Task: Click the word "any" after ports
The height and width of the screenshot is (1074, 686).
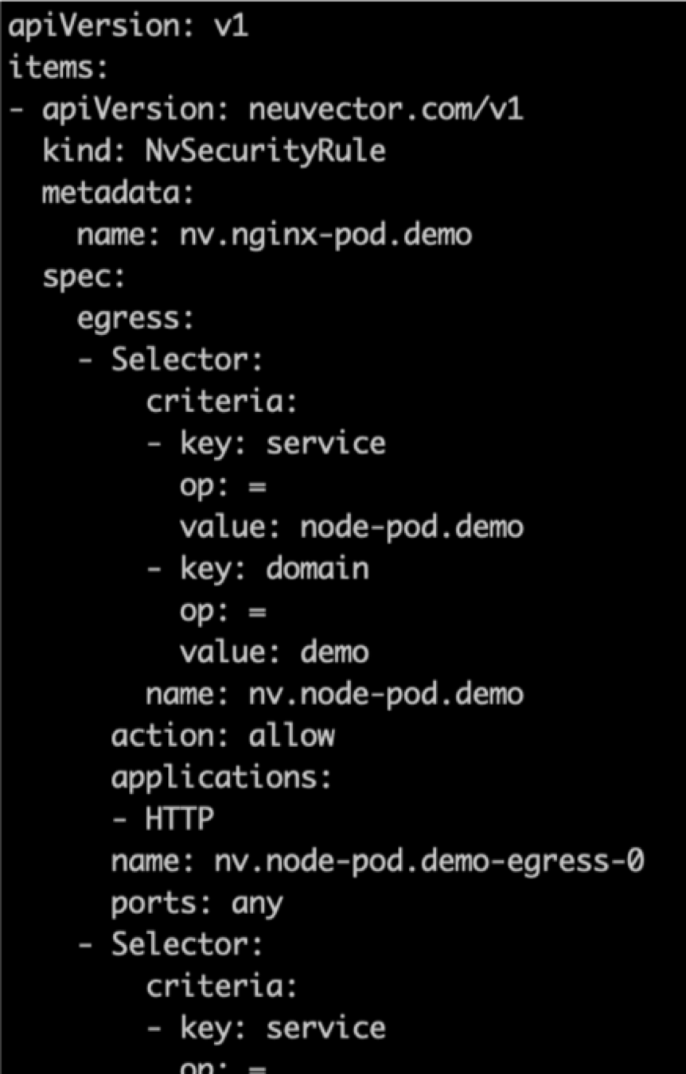Action: click(x=257, y=903)
